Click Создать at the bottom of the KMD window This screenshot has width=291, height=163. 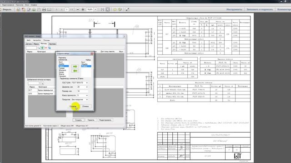click(78, 120)
